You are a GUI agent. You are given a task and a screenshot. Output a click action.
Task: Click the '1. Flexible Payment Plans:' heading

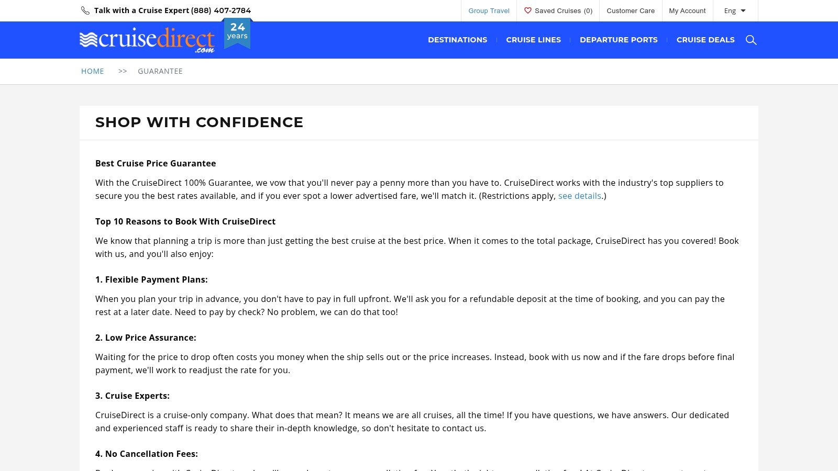coord(151,279)
